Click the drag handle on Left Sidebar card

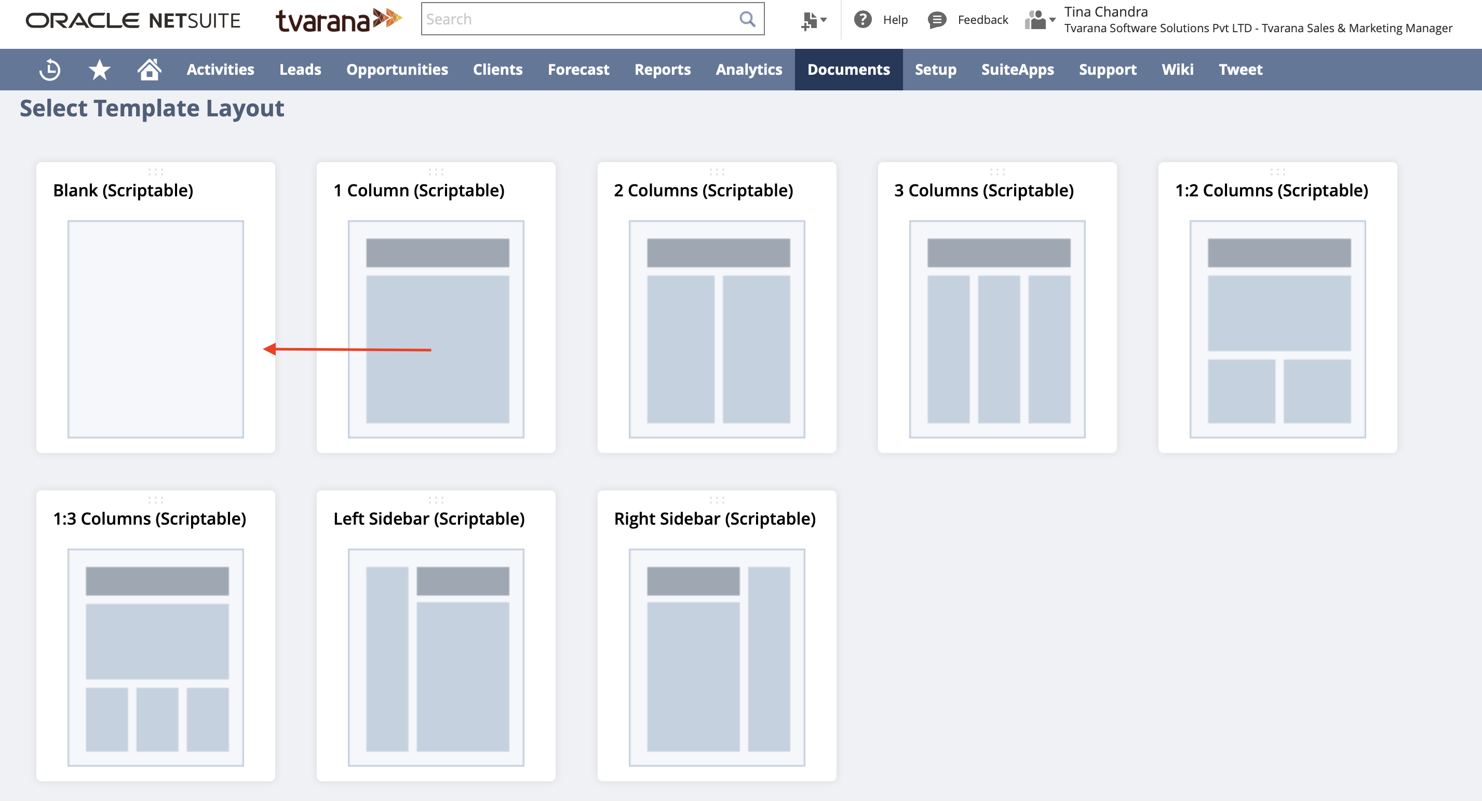coord(436,500)
